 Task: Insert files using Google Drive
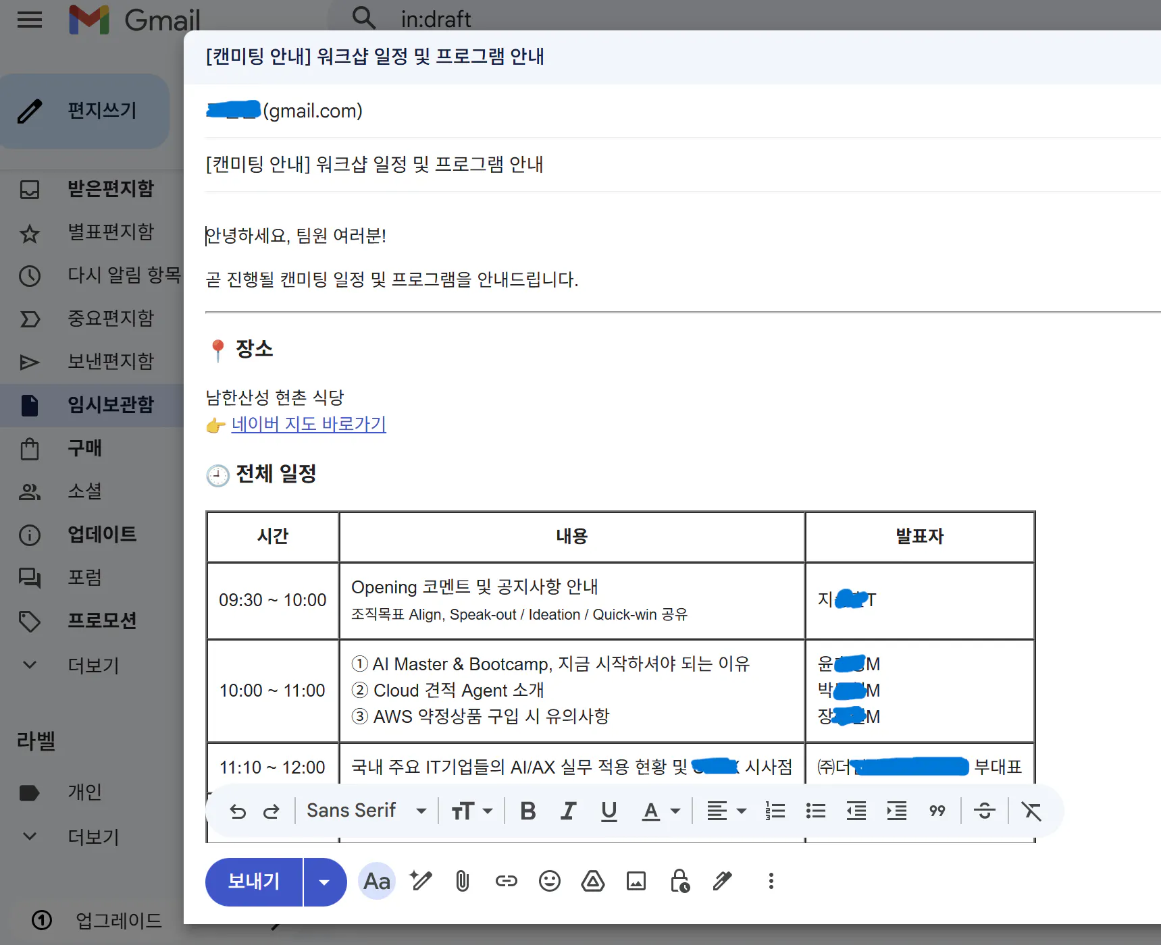pos(592,881)
